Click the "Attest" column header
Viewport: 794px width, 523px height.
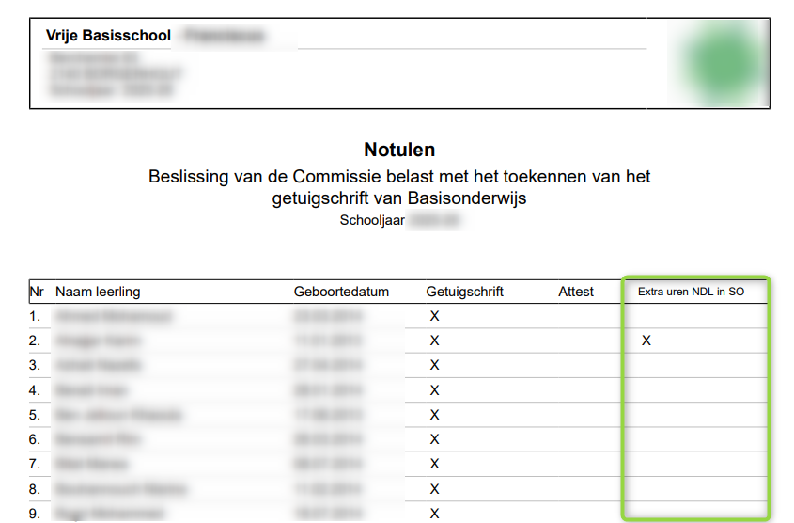576,292
